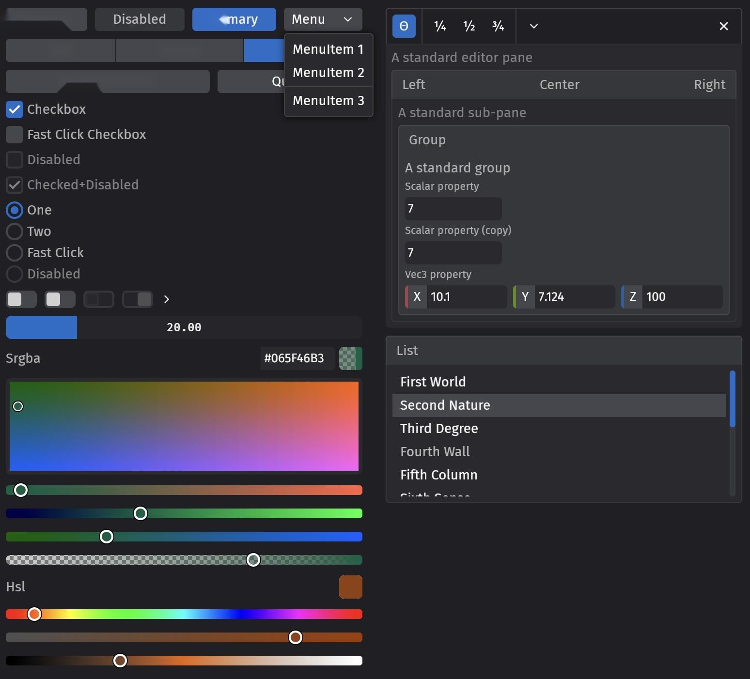This screenshot has height=679, width=750.
Task: Select the one-quarter fraction toolbar icon
Action: pos(440,26)
